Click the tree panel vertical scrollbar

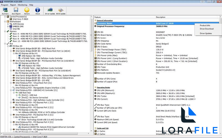click(91, 35)
